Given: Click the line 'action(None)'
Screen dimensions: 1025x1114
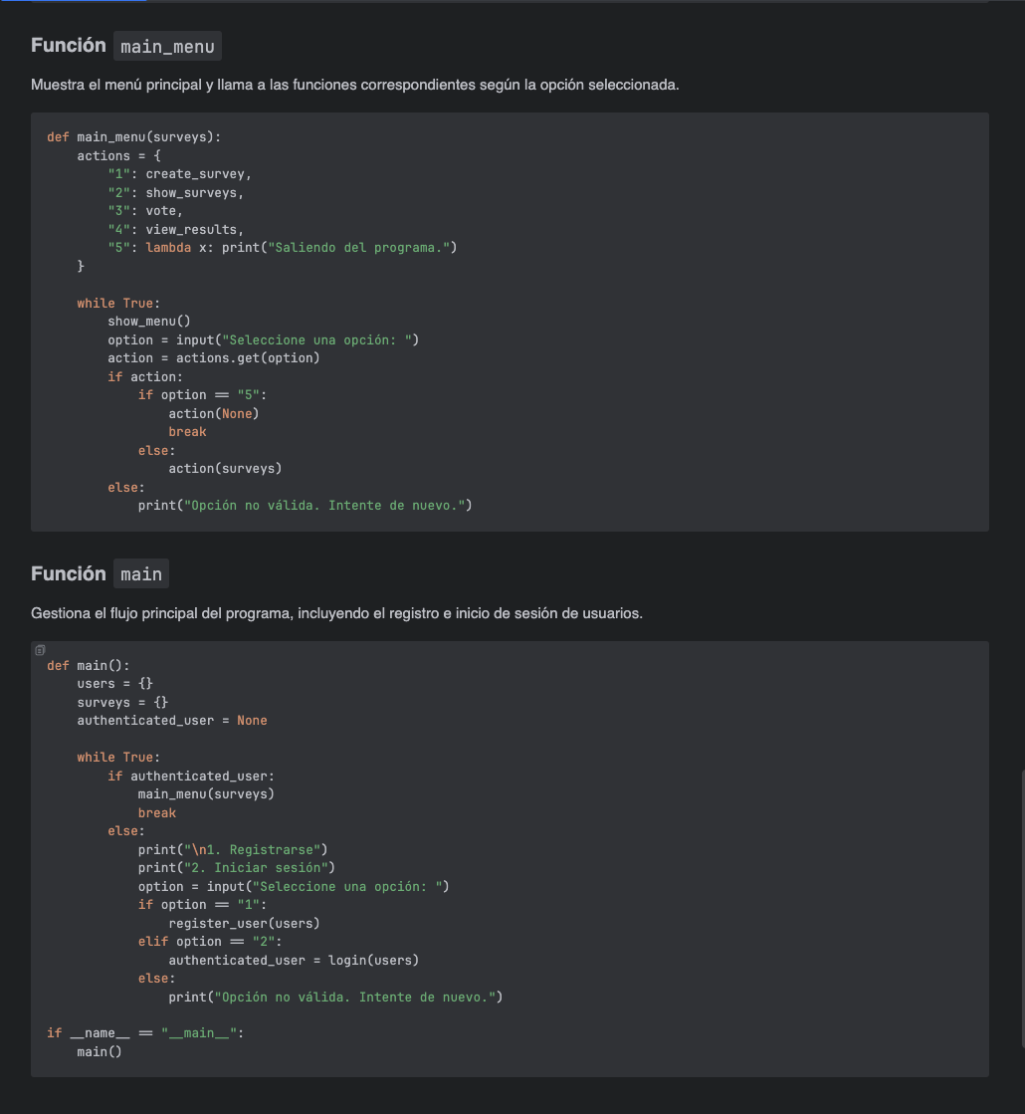Looking at the screenshot, I should pyautogui.click(x=214, y=413).
